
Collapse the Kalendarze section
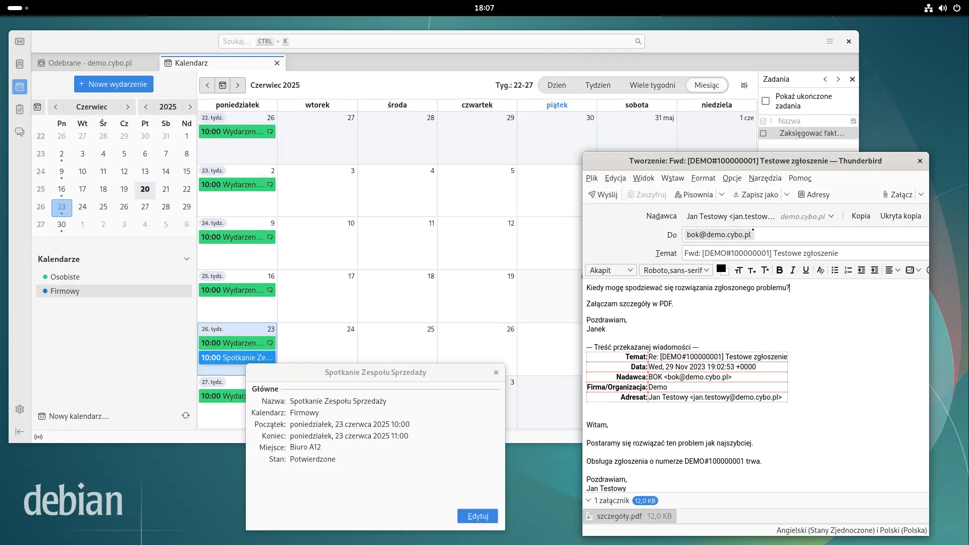point(186,259)
